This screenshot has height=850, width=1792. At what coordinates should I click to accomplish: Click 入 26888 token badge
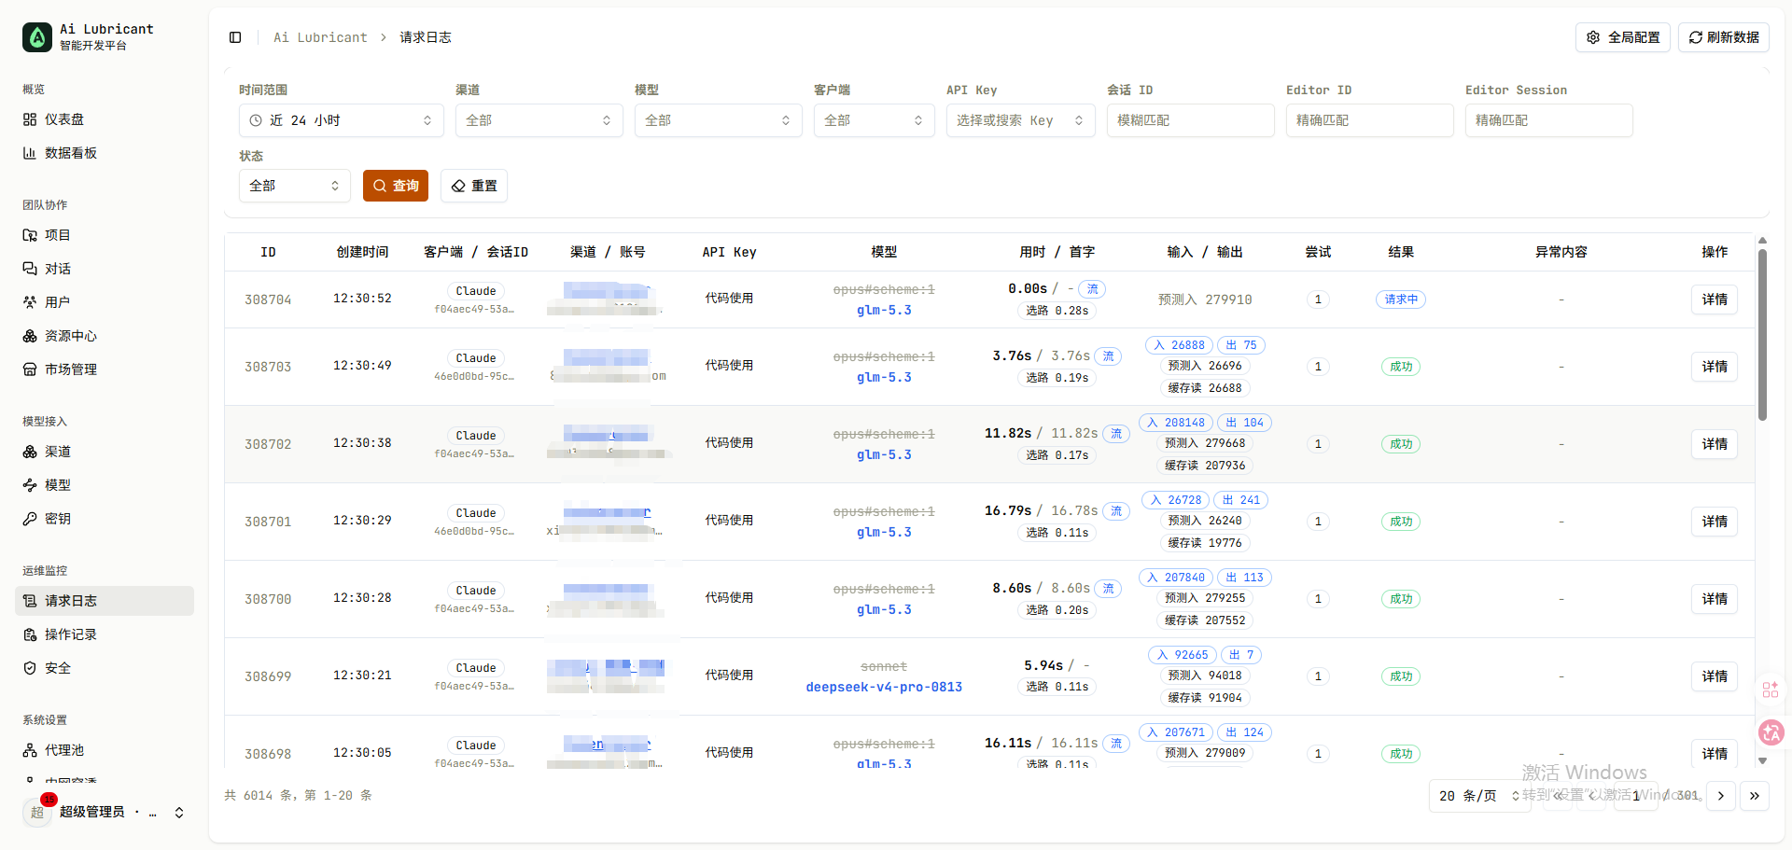(x=1180, y=345)
